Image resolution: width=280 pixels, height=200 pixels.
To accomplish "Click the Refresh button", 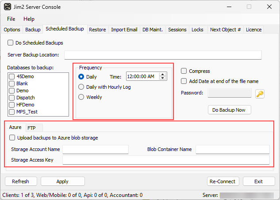I will point(21,181).
